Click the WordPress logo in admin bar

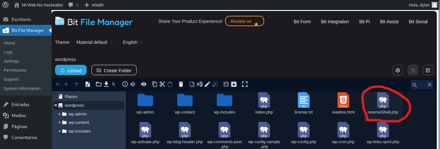[5, 5]
